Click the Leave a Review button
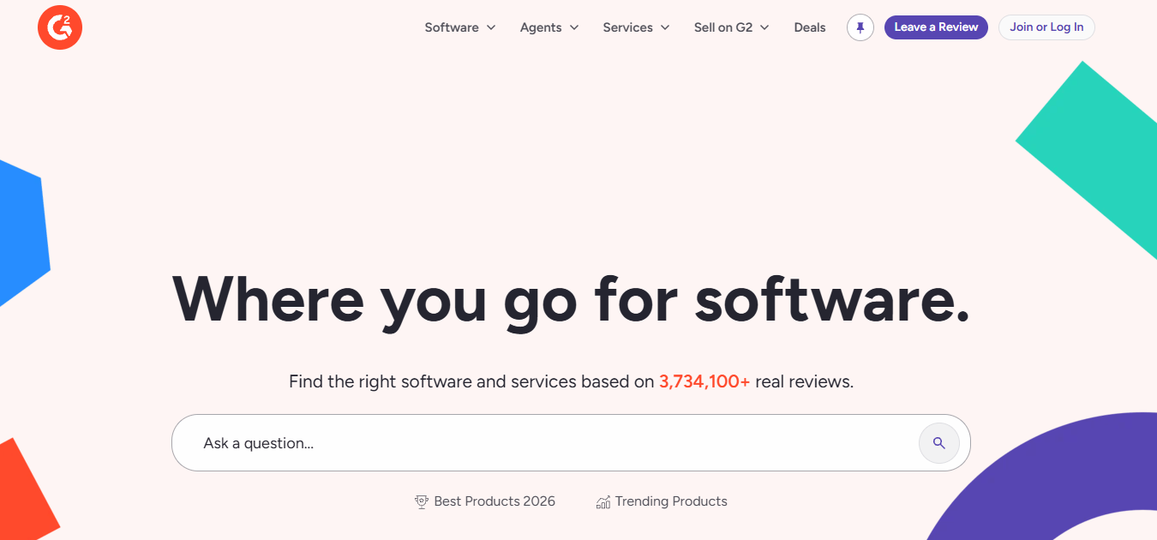The width and height of the screenshot is (1157, 540). pos(936,27)
